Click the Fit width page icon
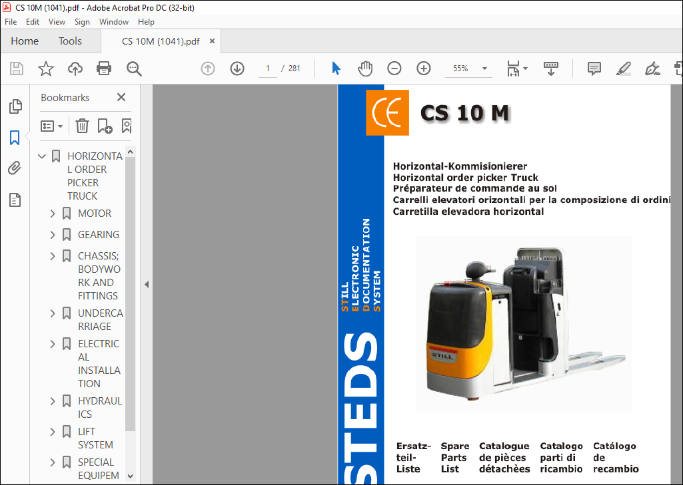This screenshot has width=683, height=485. (513, 69)
